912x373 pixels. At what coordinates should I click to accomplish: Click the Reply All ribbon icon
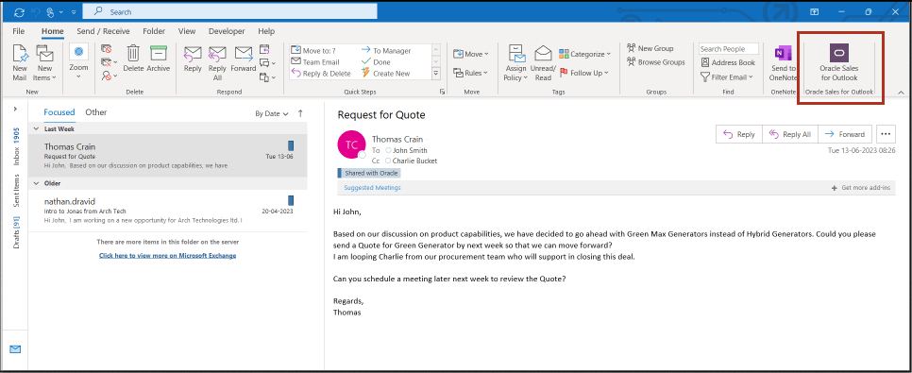(x=217, y=62)
